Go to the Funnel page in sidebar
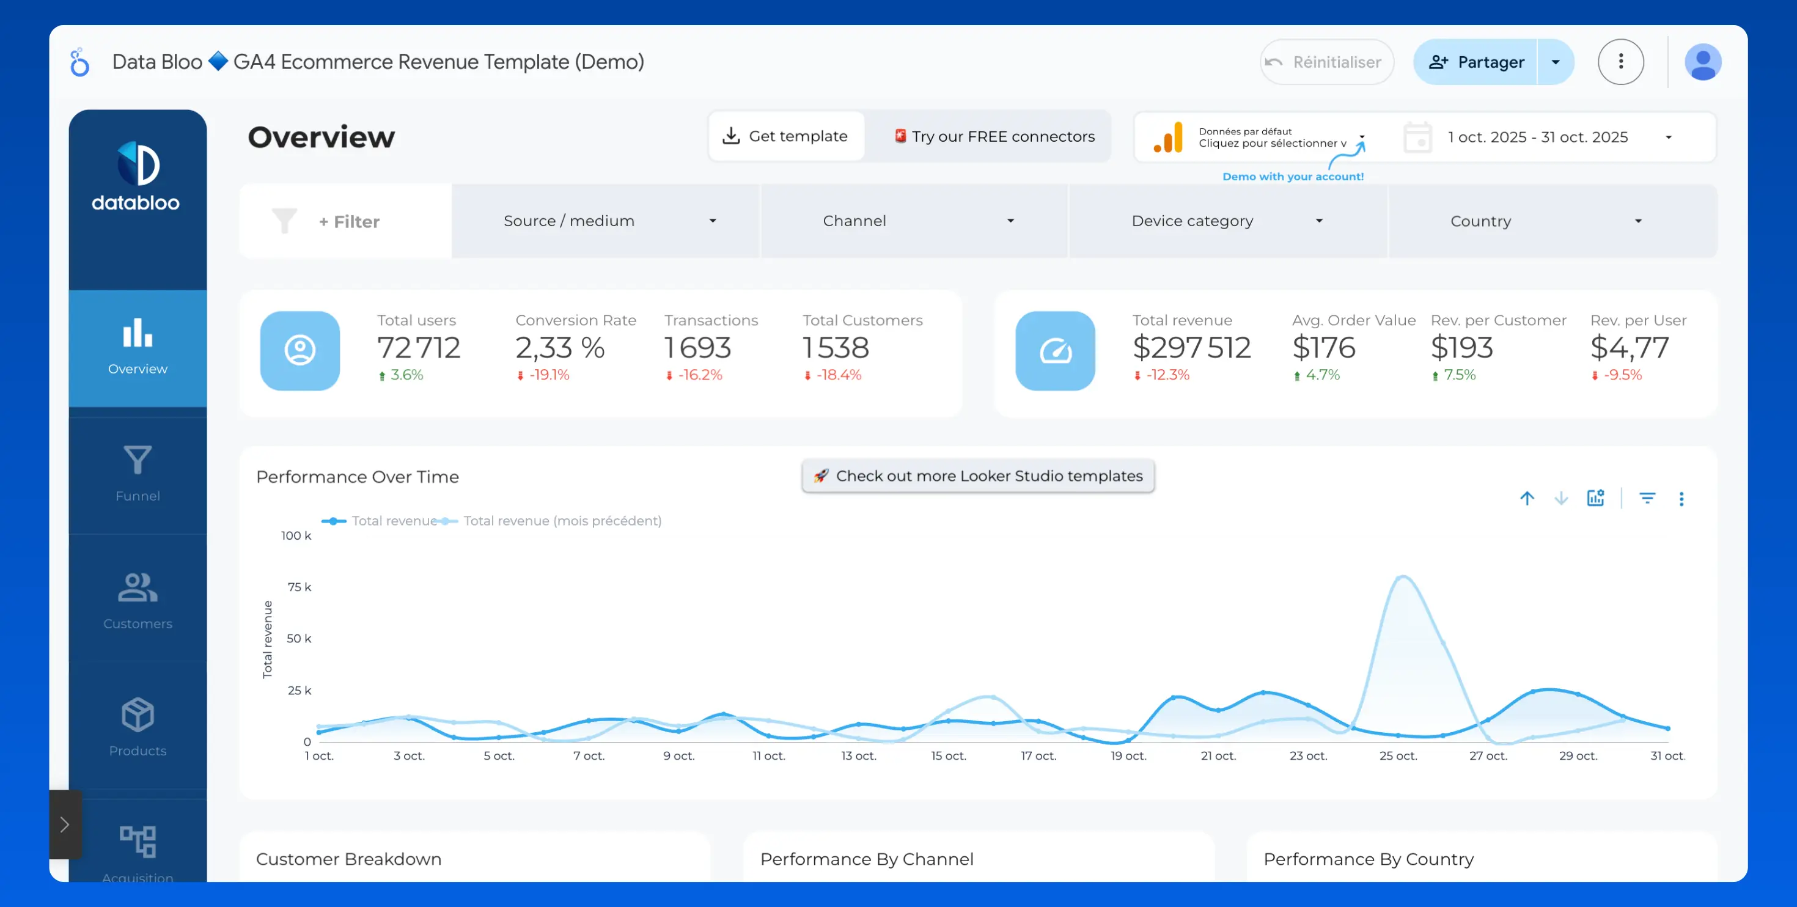1797x907 pixels. (x=138, y=474)
